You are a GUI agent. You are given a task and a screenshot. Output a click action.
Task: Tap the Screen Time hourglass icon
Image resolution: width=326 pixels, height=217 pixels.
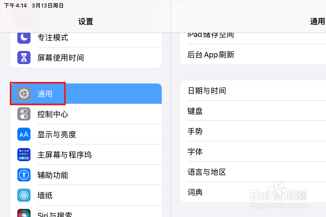tap(24, 58)
